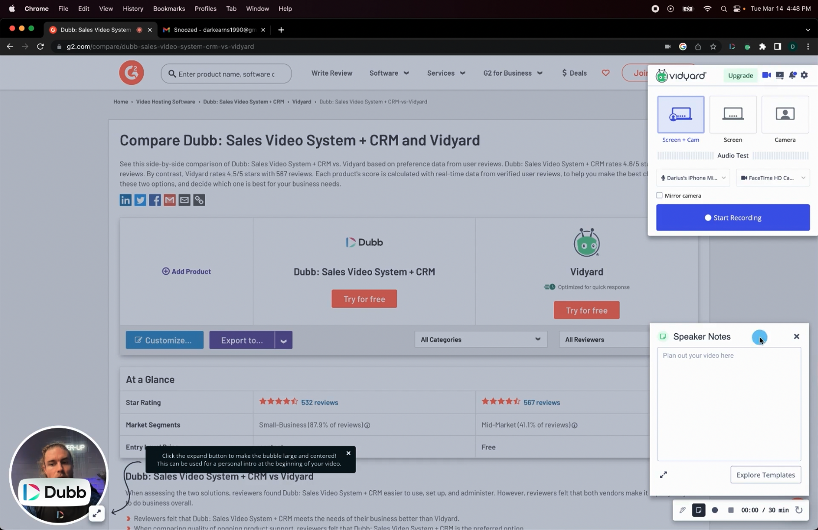The width and height of the screenshot is (818, 530).
Task: Open the Vidyard extension in the Chrome toolbar
Action: (x=747, y=47)
